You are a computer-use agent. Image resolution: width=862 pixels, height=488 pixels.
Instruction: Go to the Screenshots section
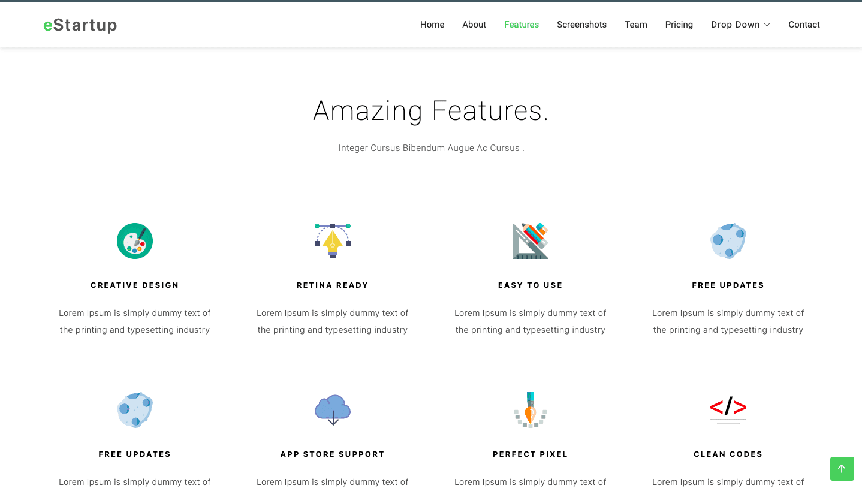[x=581, y=25]
